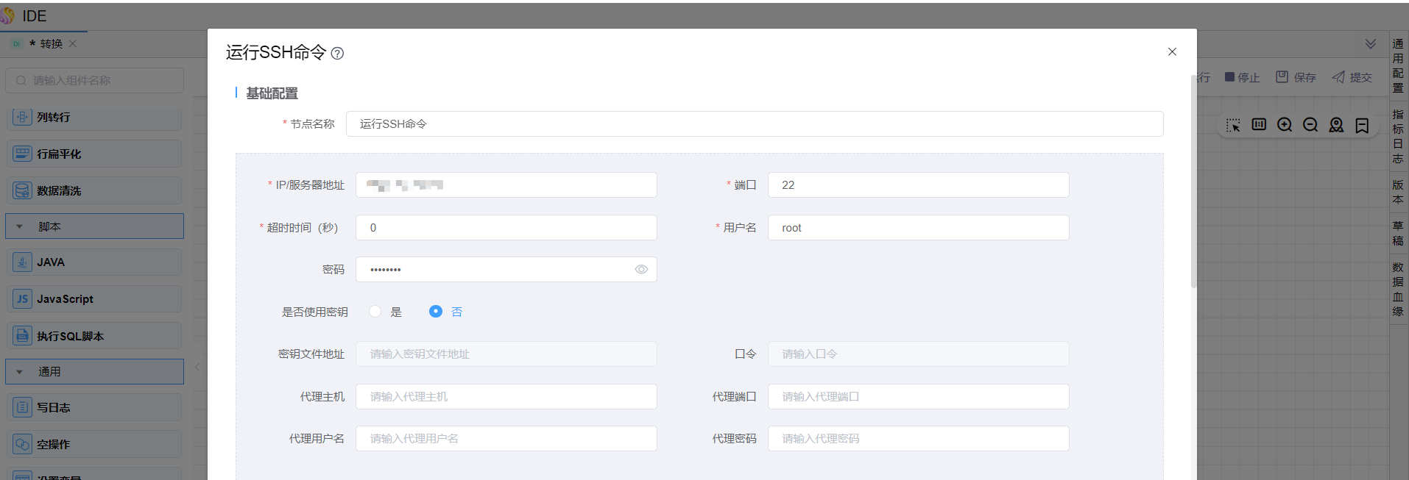Select 否 for 是否使用密钥
Viewport: 1409px width, 480px height.
pos(436,312)
